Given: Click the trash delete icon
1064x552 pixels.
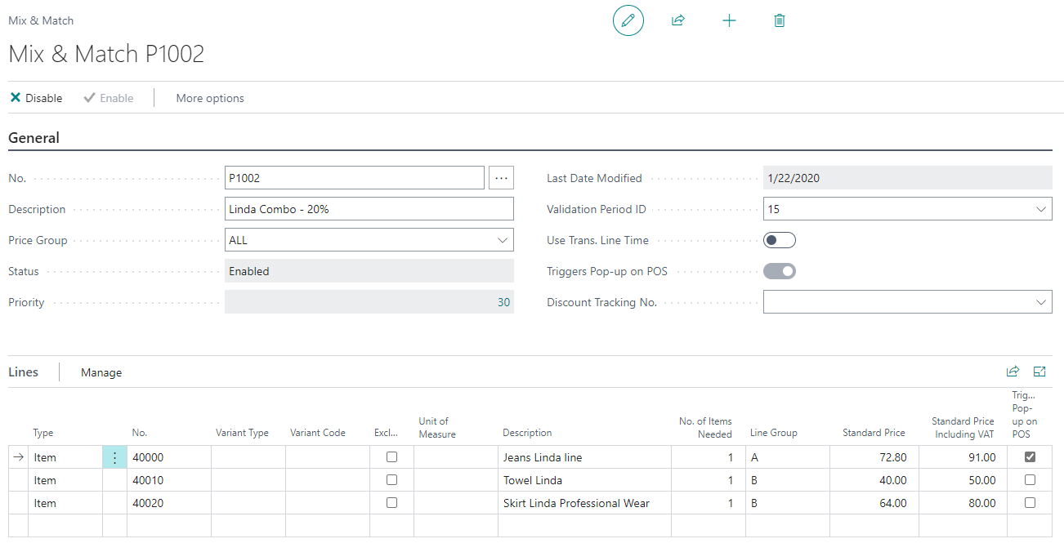Looking at the screenshot, I should pyautogui.click(x=779, y=20).
